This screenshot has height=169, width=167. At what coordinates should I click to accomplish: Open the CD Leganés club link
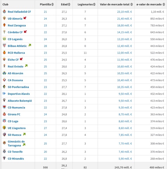click(15, 39)
